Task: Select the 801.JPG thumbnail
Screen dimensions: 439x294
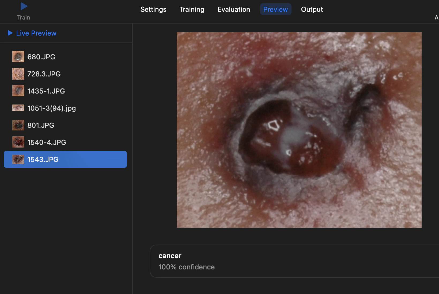Action: [18, 125]
